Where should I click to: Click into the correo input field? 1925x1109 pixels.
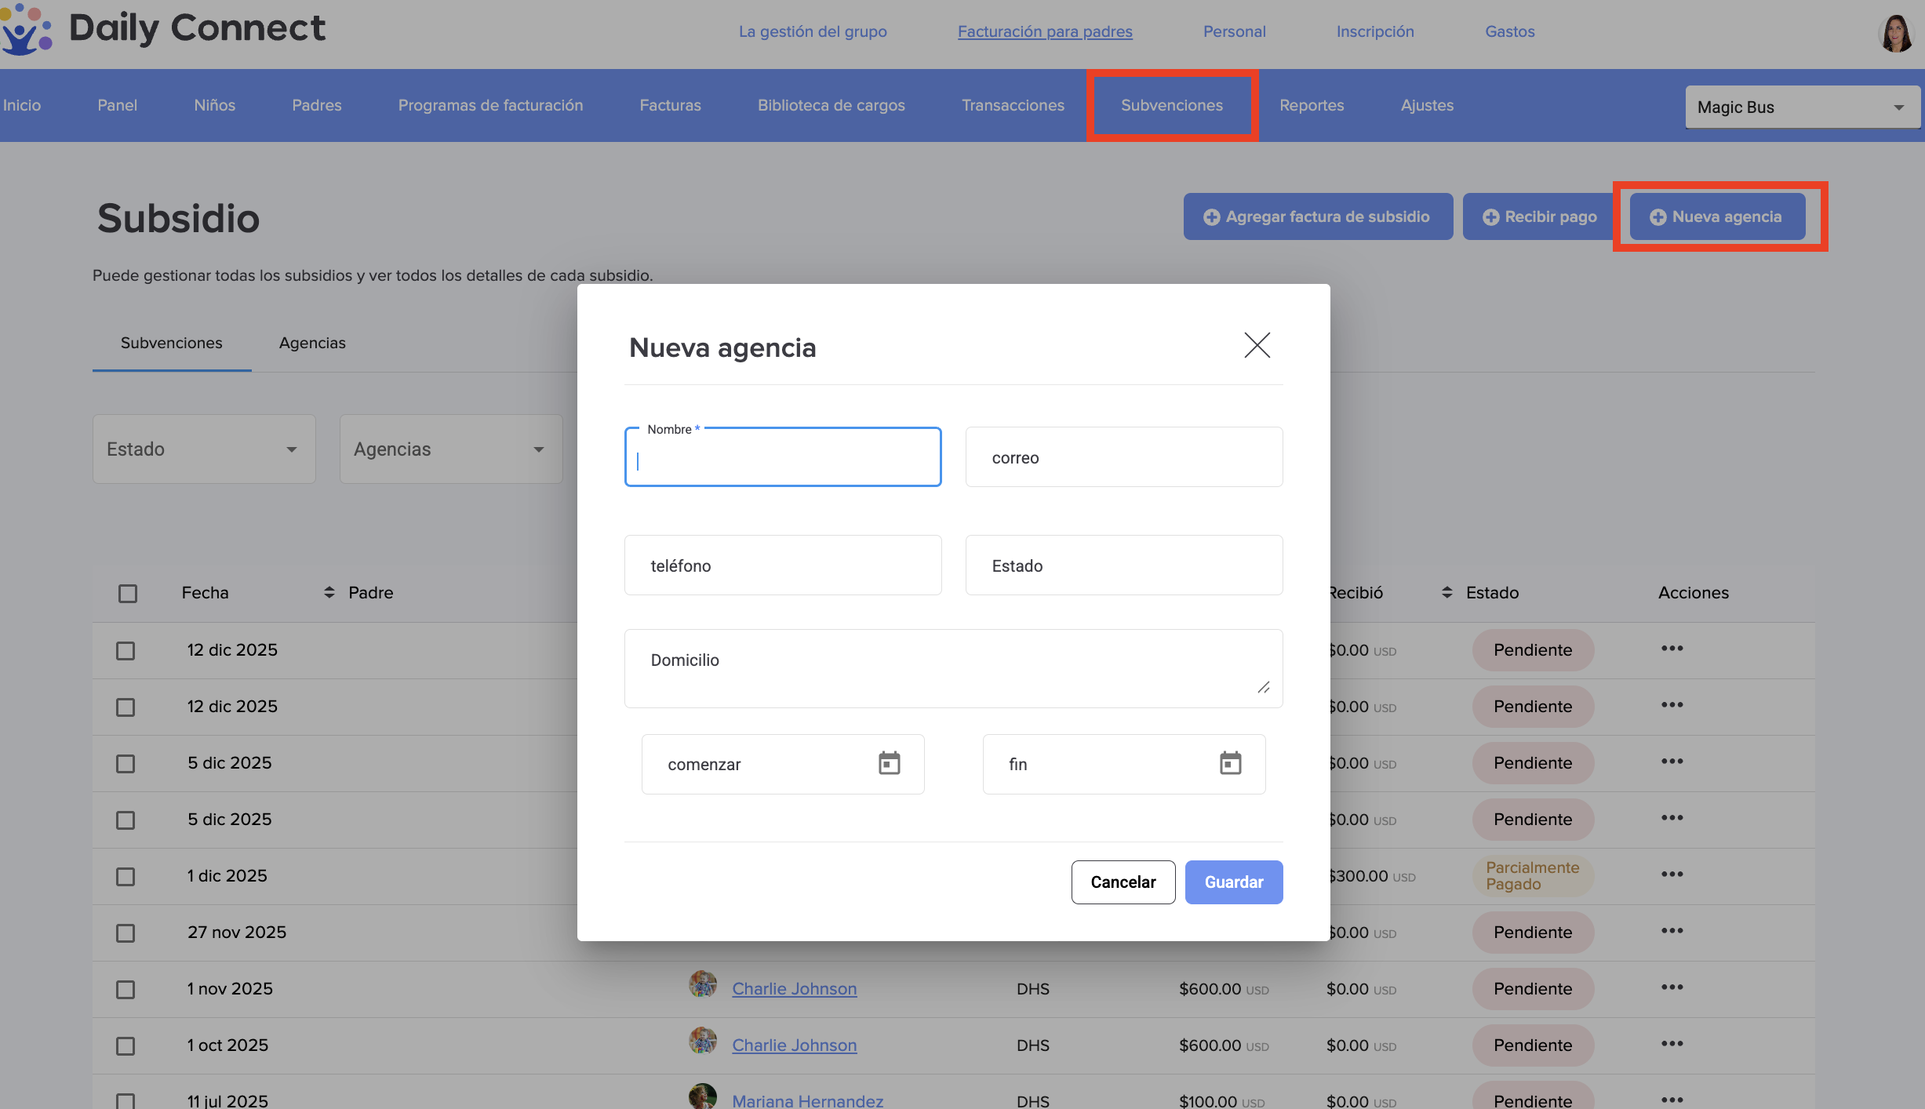(1123, 457)
